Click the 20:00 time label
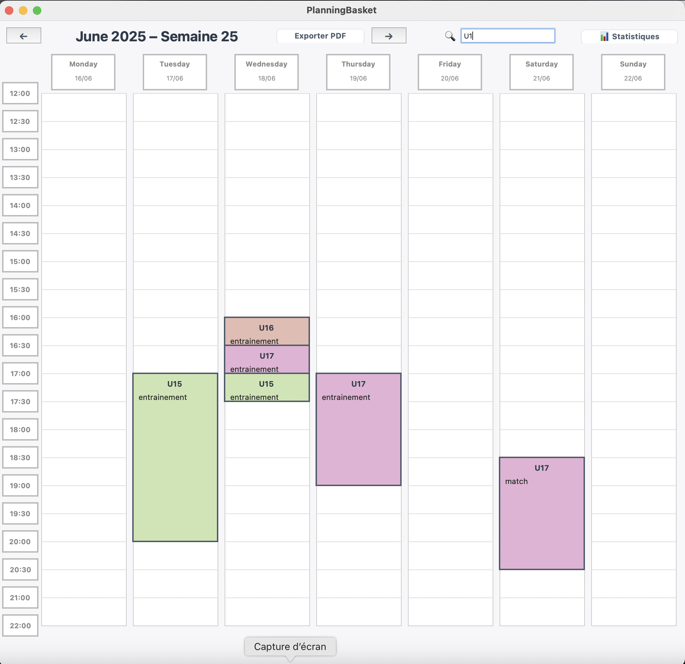The image size is (685, 664). (20, 541)
